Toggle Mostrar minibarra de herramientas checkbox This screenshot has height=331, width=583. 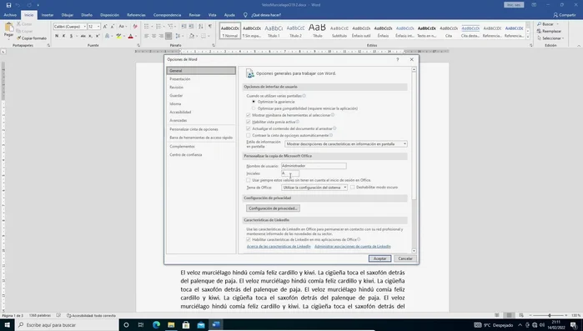pyautogui.click(x=249, y=115)
